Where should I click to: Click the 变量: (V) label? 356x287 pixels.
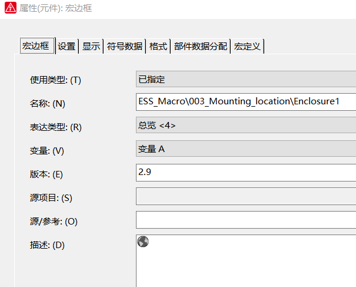[46, 151]
